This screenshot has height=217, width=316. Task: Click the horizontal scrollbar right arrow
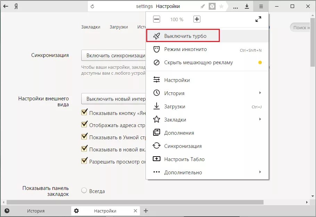(307, 202)
